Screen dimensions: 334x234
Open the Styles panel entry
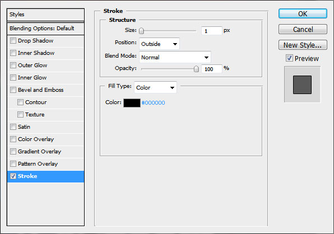[x=45, y=15]
